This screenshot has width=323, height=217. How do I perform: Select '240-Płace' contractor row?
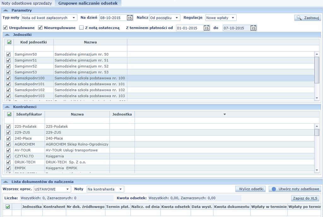pos(159,138)
